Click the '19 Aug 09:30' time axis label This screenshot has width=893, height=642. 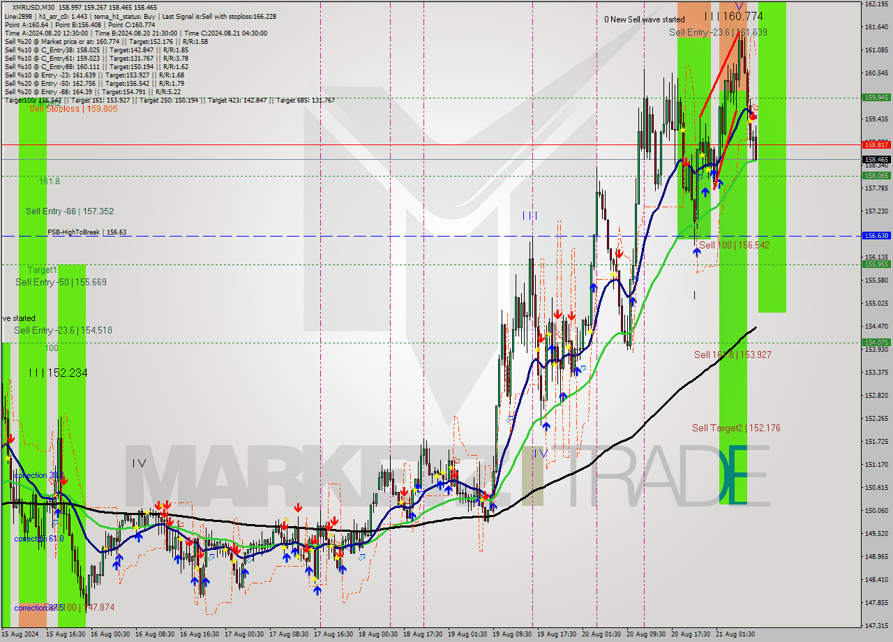point(511,634)
